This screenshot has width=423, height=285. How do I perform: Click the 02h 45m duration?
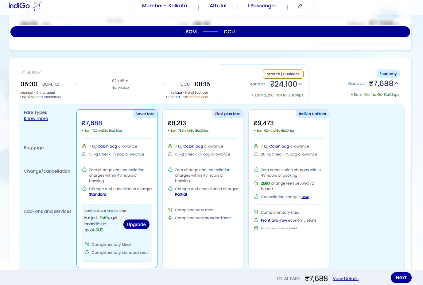(120, 81)
